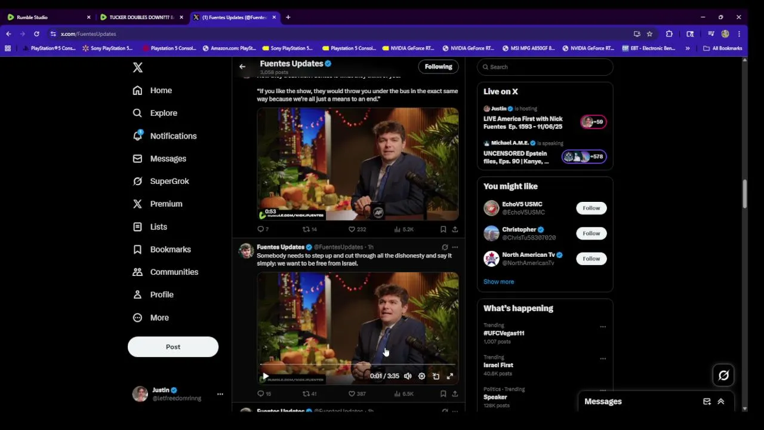Open browser Extensions menu

(x=669, y=34)
